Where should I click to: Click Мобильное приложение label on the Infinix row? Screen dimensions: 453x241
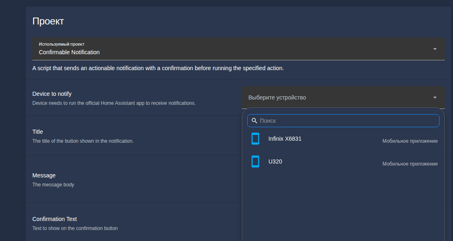(410, 141)
